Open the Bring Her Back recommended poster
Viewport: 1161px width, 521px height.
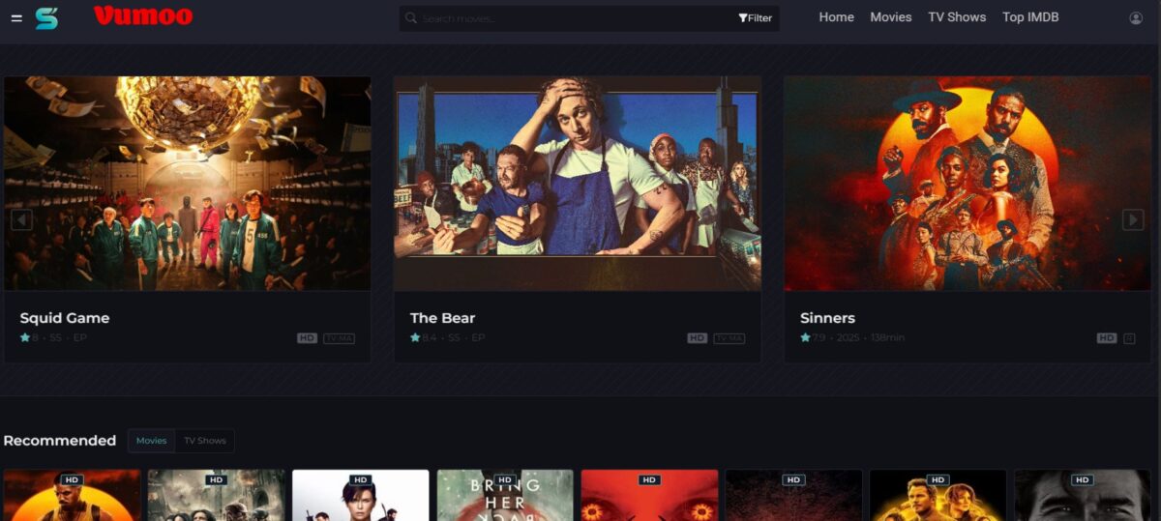pos(505,495)
